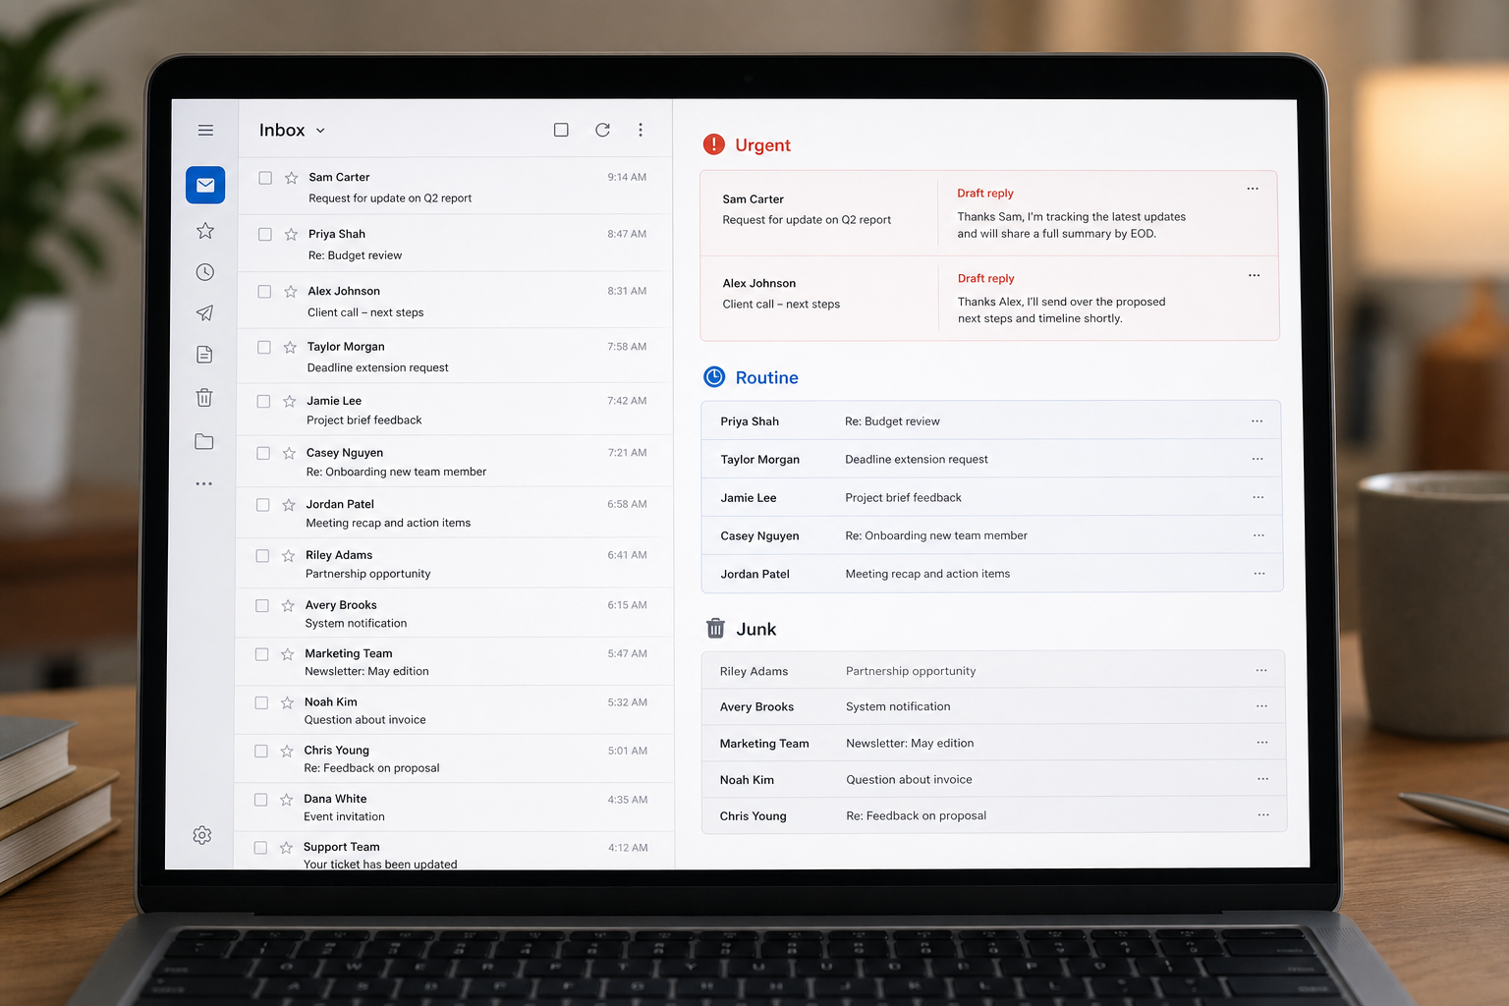
Task: Star the Avery Brooks email
Action: pos(288,606)
